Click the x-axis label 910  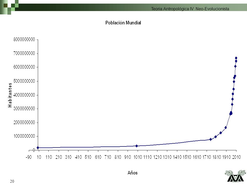128,157
